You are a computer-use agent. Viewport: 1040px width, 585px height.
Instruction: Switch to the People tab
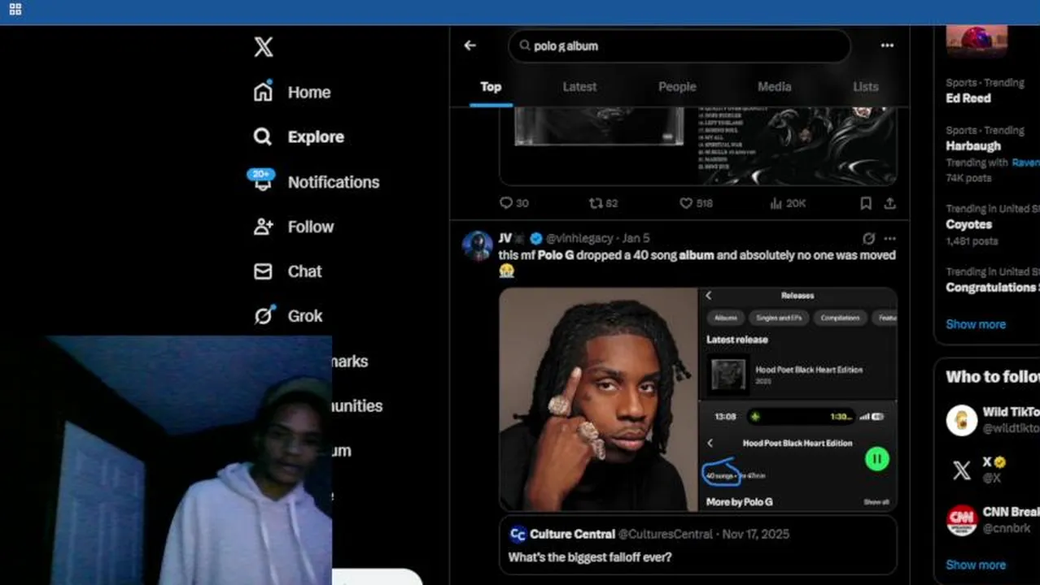point(677,87)
